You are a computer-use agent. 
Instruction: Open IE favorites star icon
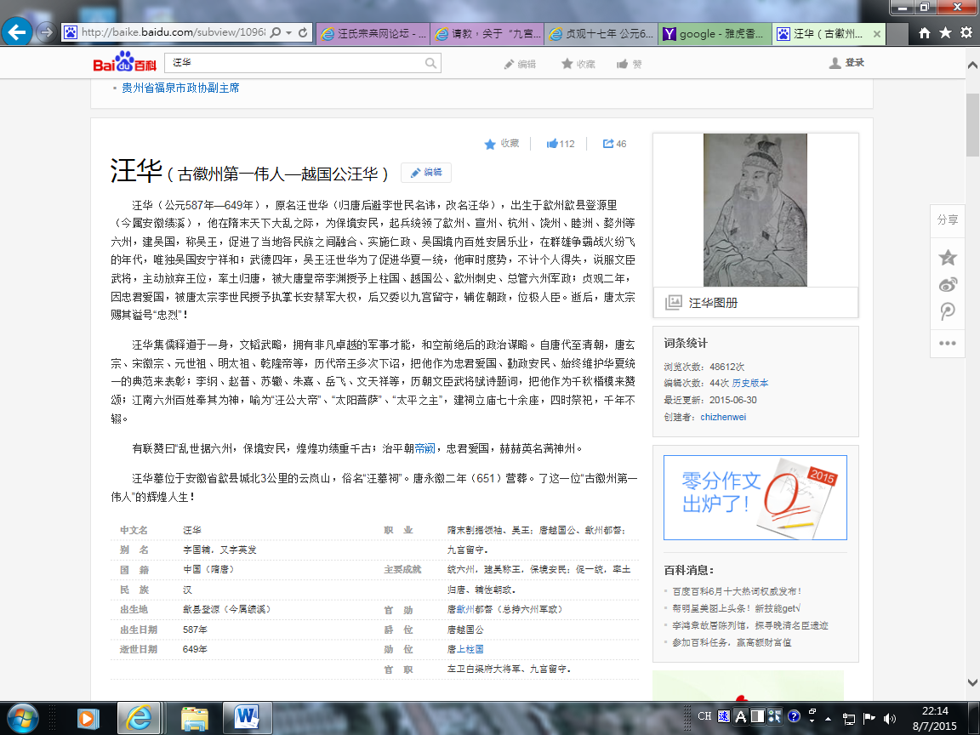click(x=945, y=33)
